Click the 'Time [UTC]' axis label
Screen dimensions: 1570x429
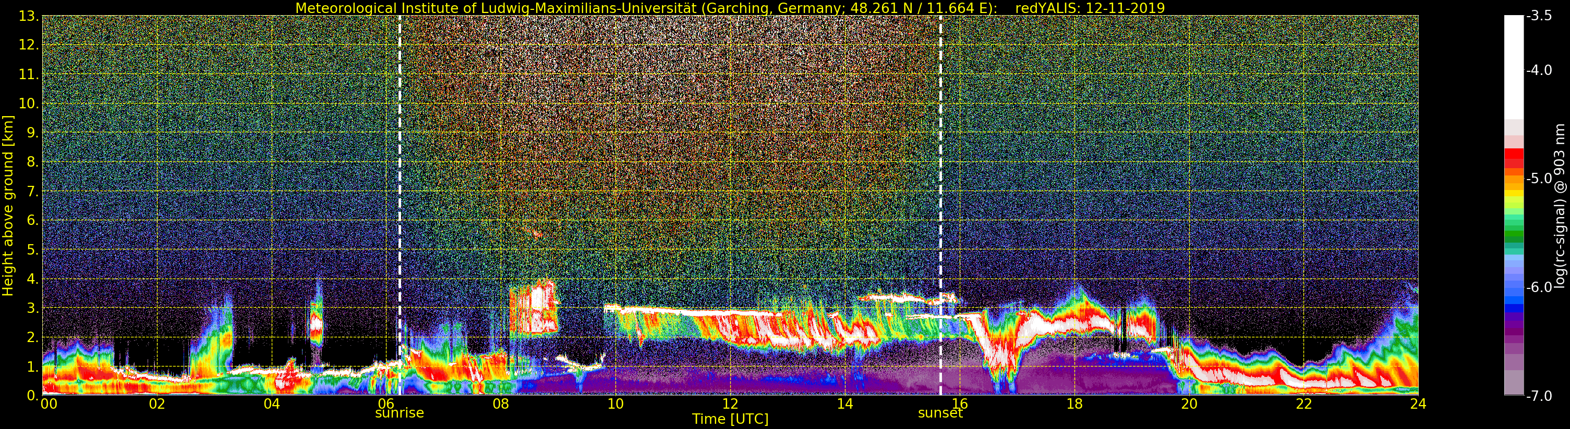[730, 419]
